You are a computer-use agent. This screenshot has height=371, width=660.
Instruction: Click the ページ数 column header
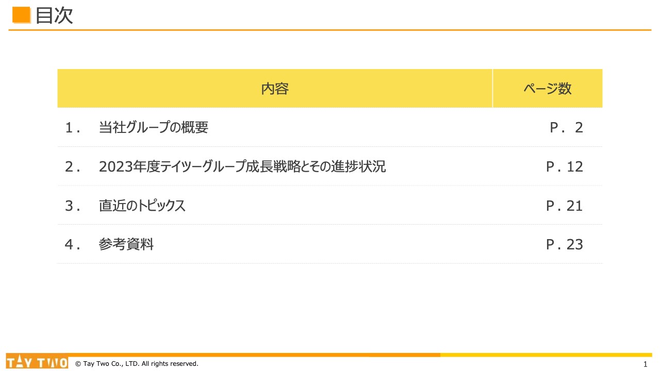pyautogui.click(x=547, y=88)
